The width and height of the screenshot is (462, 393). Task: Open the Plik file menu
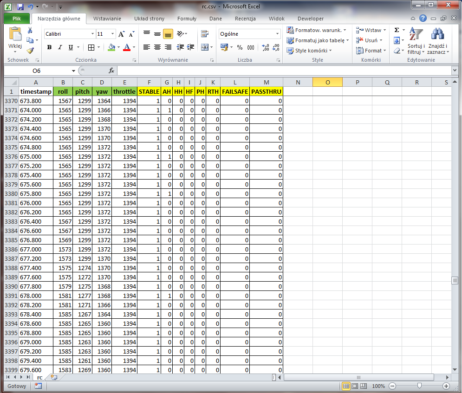point(16,19)
